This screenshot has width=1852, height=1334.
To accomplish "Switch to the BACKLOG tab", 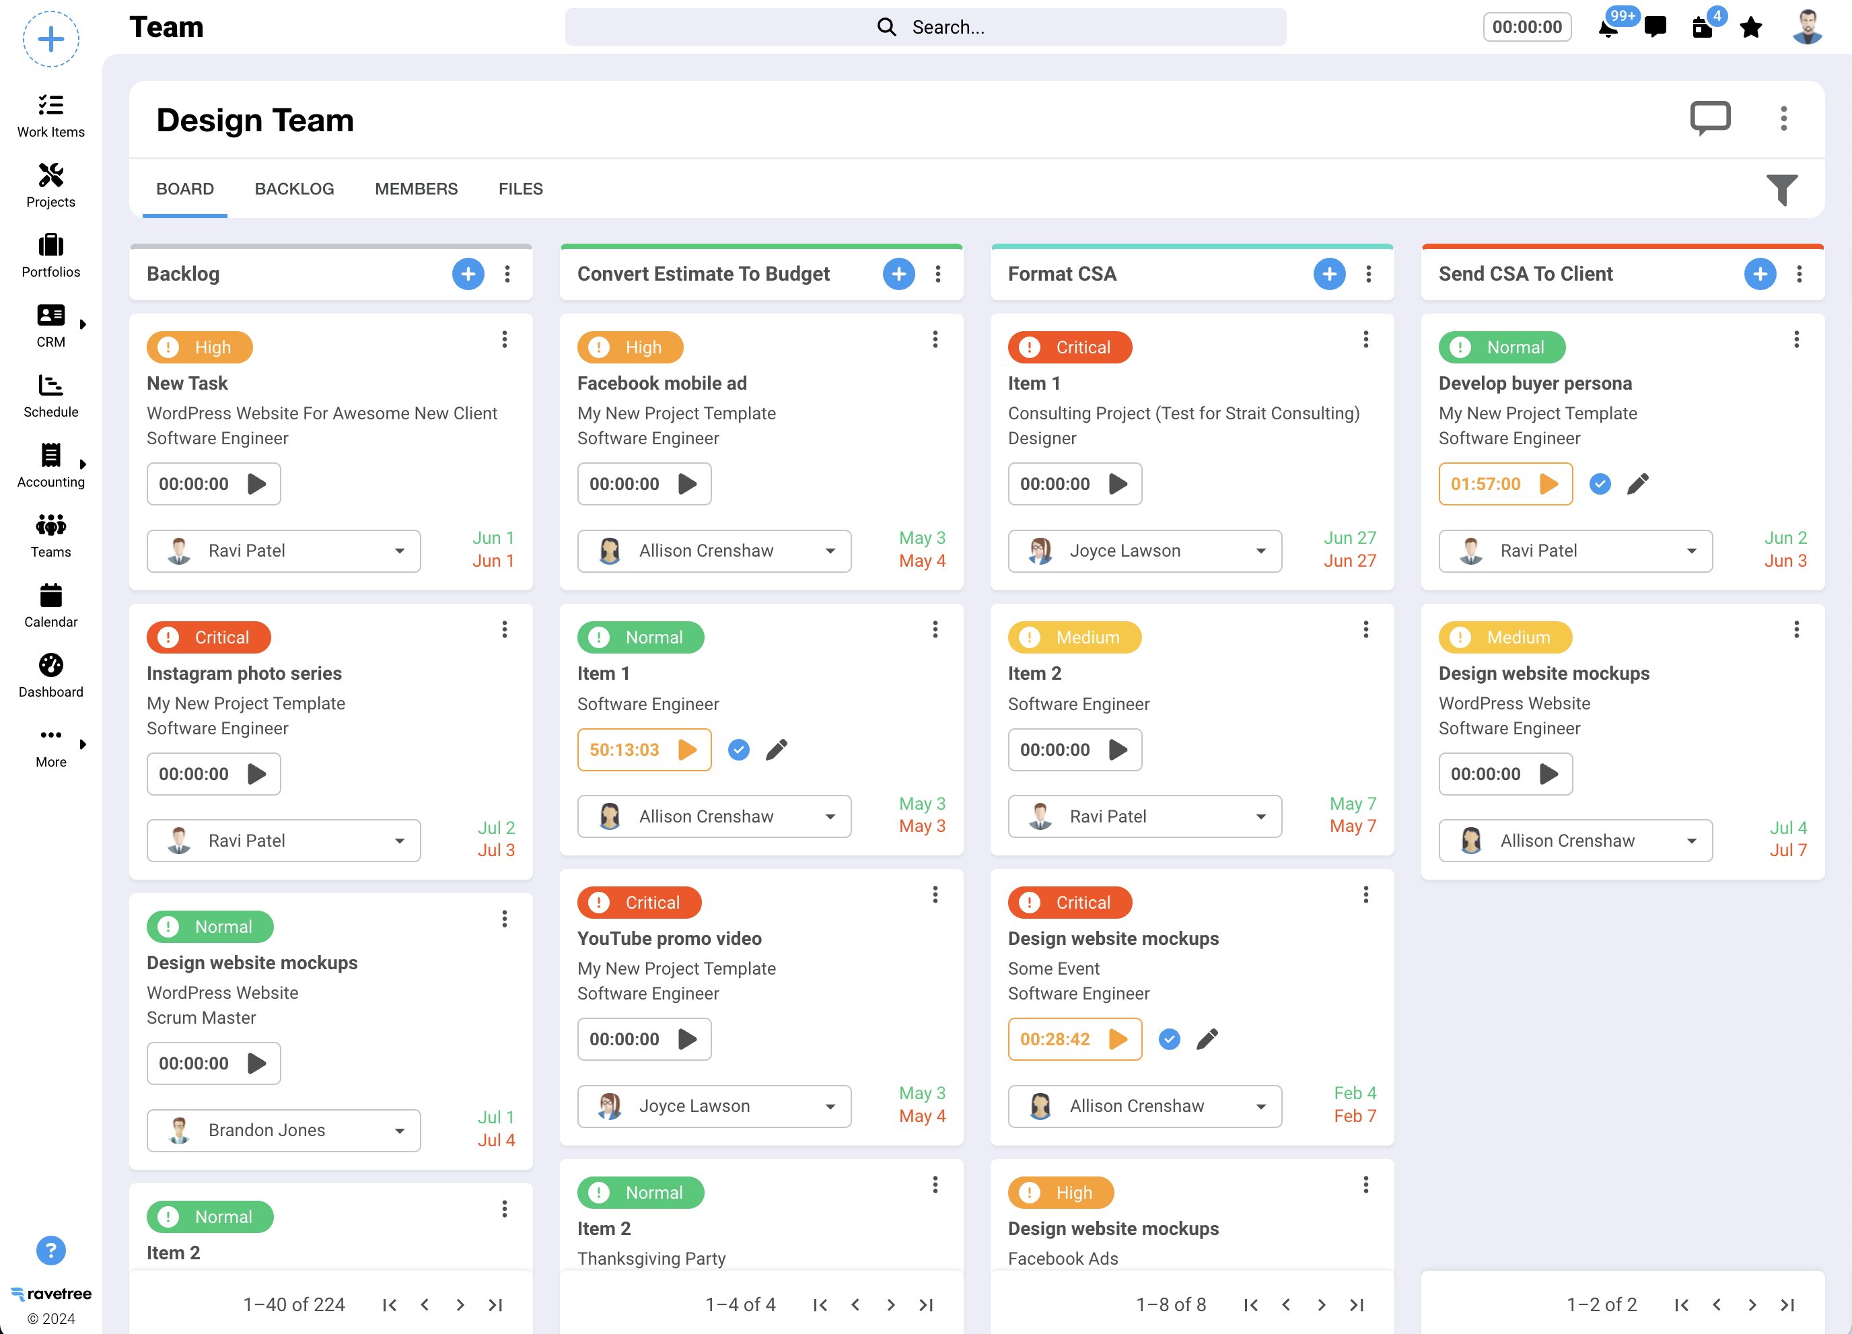I will coord(294,188).
